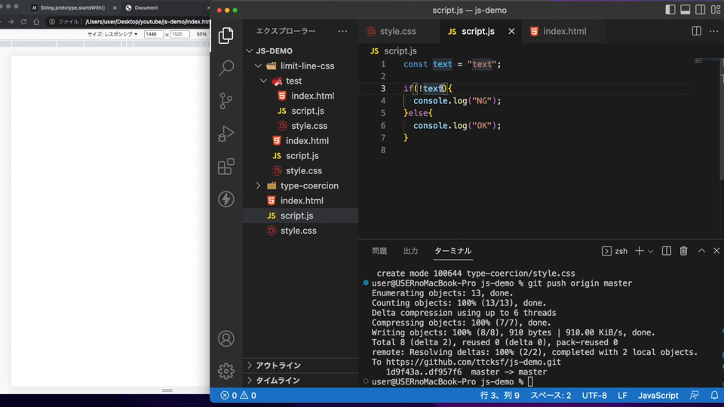
Task: Maximize the panel with chevron up
Action: pyautogui.click(x=701, y=250)
